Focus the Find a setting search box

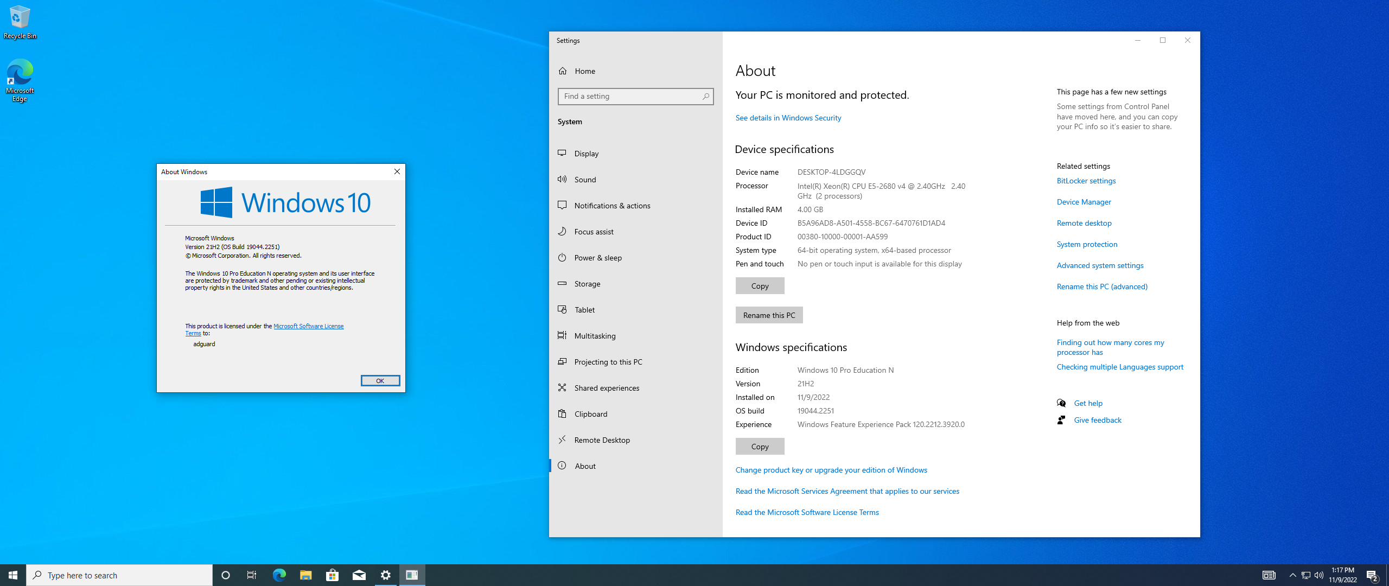point(635,97)
